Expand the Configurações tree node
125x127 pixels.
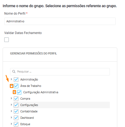(11, 105)
